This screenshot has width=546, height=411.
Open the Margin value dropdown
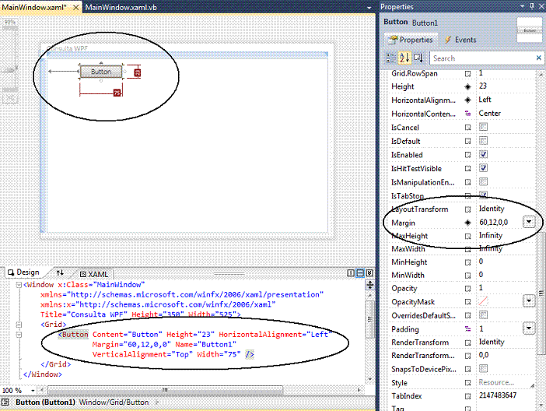[x=529, y=222]
